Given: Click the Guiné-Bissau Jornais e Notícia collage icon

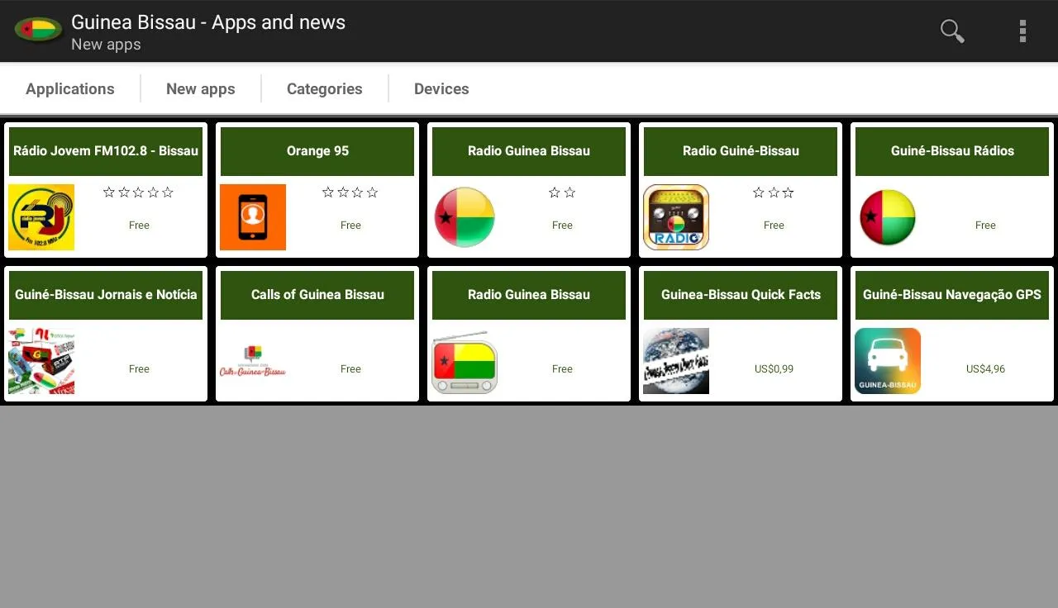Looking at the screenshot, I should [x=41, y=361].
